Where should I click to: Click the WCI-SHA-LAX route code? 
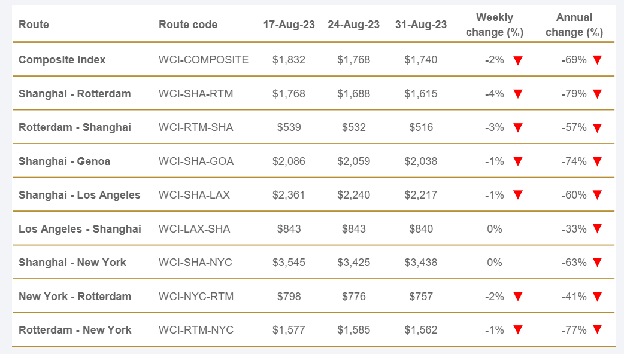(x=194, y=195)
